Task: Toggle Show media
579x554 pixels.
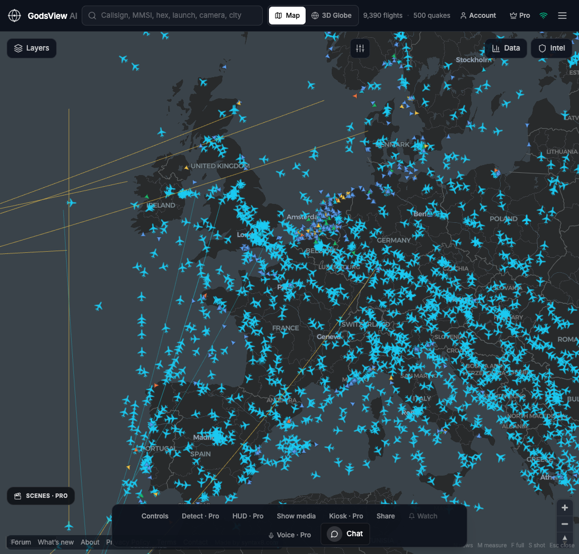Action: pos(296,516)
